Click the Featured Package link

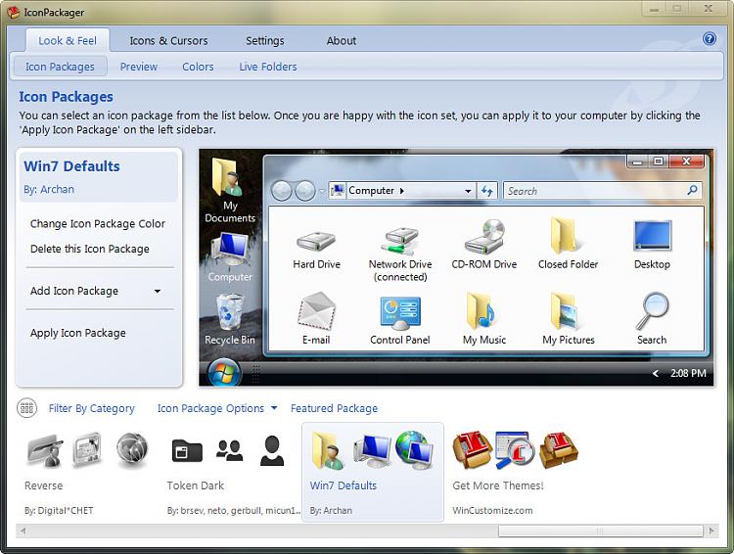334,408
